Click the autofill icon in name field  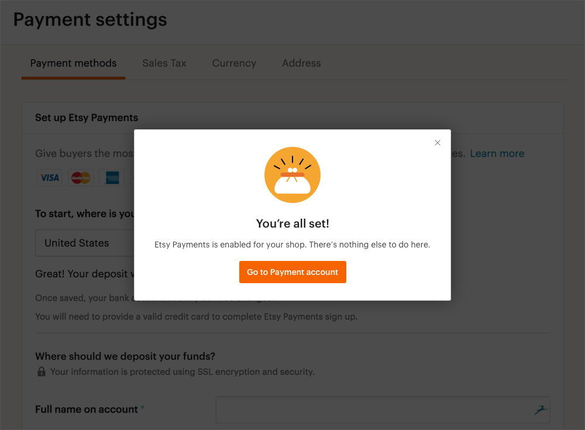541,410
